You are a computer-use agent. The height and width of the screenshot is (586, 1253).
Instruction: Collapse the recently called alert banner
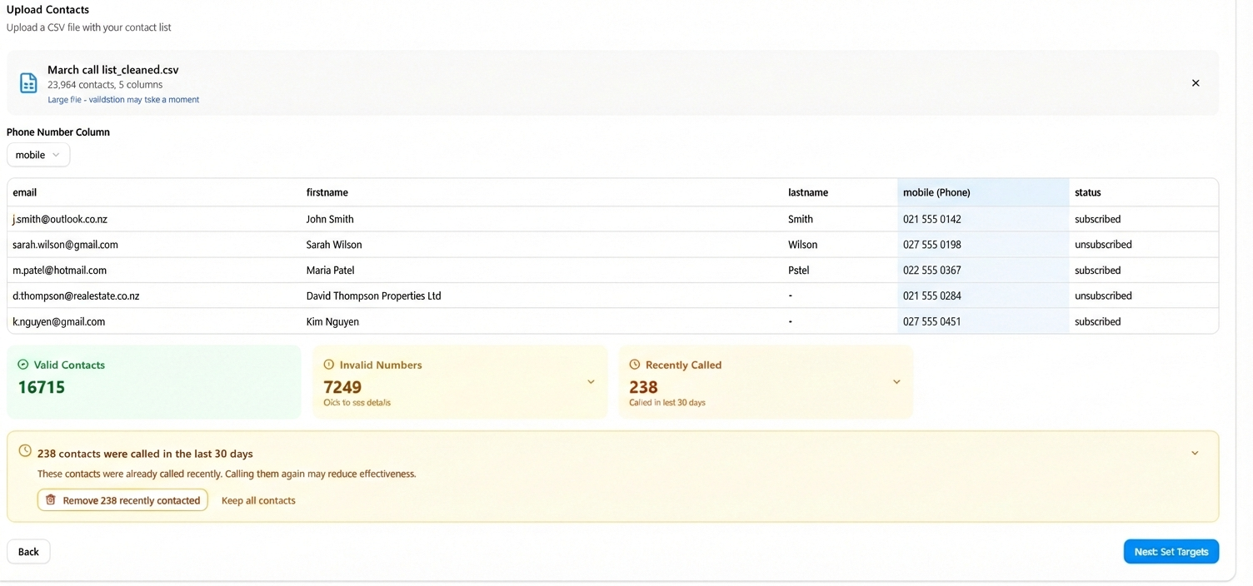click(x=1194, y=454)
